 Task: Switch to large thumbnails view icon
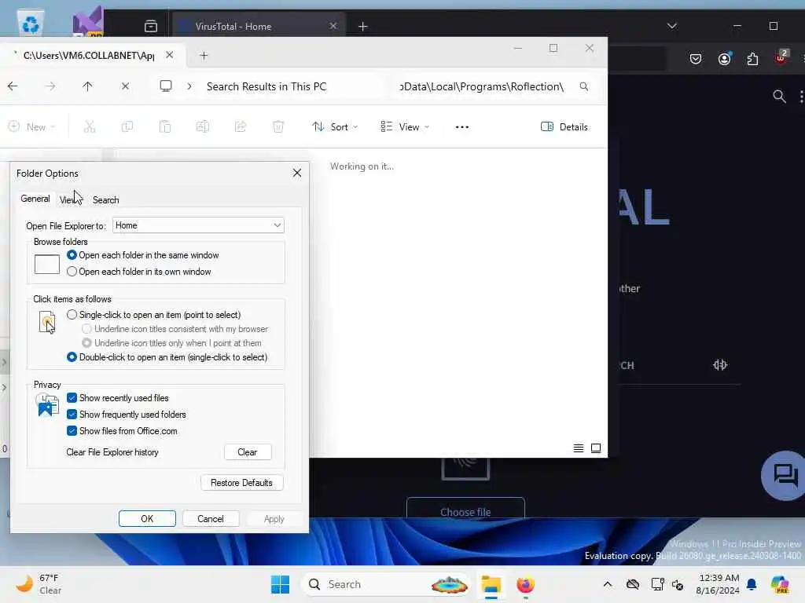point(596,448)
